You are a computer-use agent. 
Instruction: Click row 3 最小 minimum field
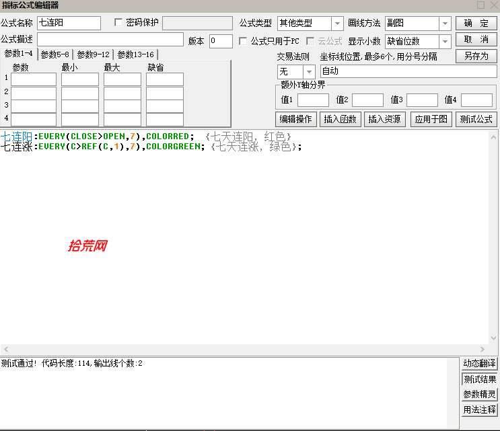pyautogui.click(x=80, y=106)
